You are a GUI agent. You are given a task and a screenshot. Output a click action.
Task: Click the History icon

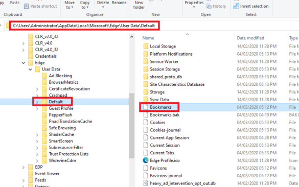coord(209,6)
